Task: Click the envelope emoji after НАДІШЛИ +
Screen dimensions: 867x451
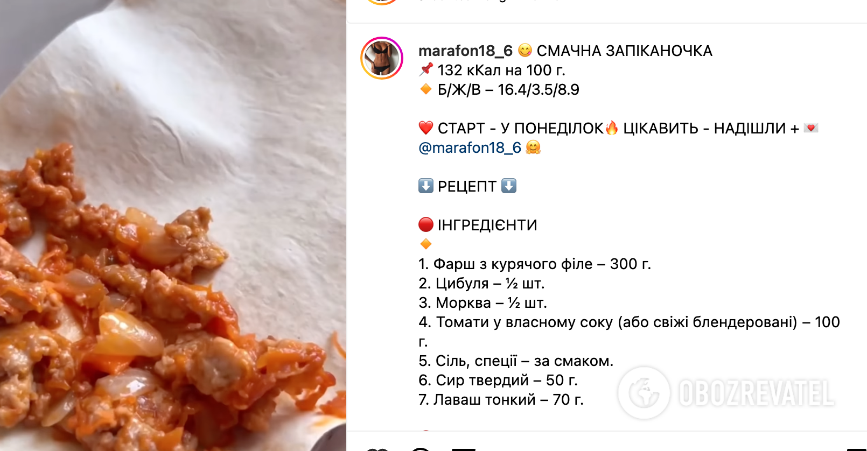Action: (811, 128)
